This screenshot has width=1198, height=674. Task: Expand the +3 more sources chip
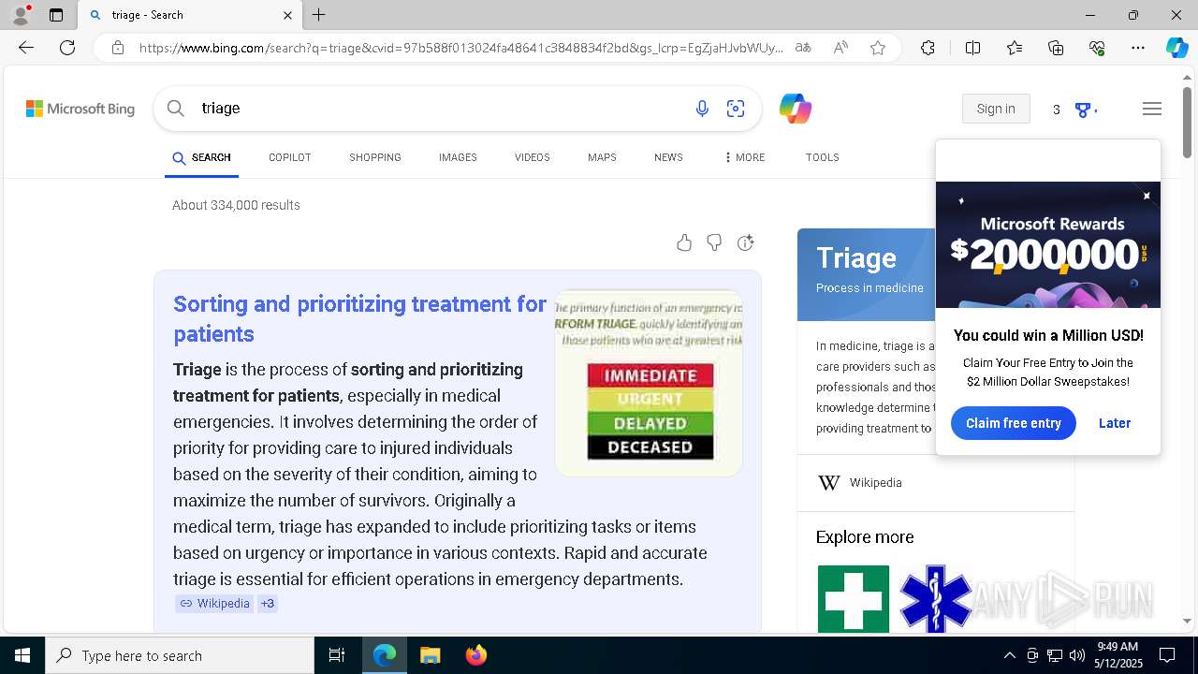pyautogui.click(x=268, y=604)
